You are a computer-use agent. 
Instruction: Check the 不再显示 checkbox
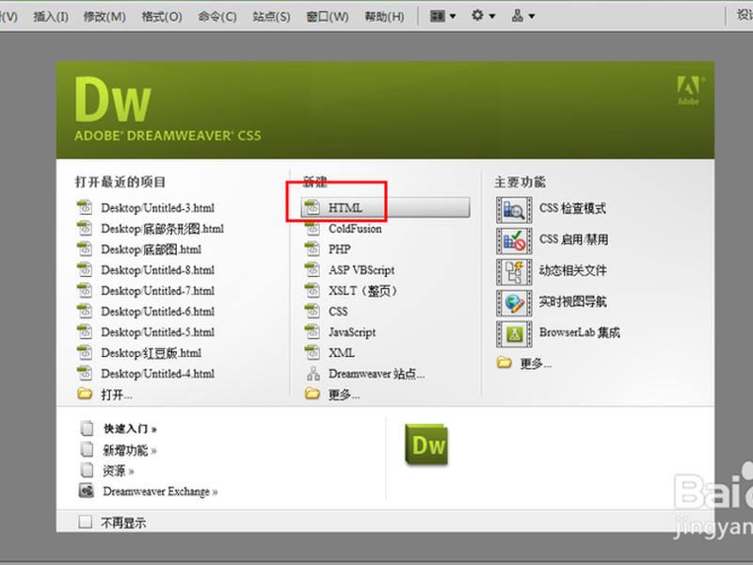pos(85,522)
